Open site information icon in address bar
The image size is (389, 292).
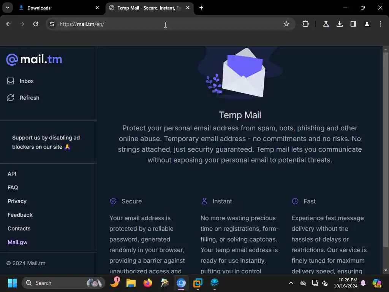[52, 24]
